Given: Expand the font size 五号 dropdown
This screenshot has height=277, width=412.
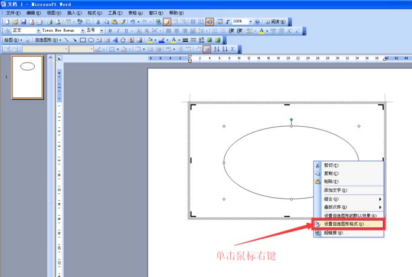Looking at the screenshot, I should pyautogui.click(x=102, y=31).
